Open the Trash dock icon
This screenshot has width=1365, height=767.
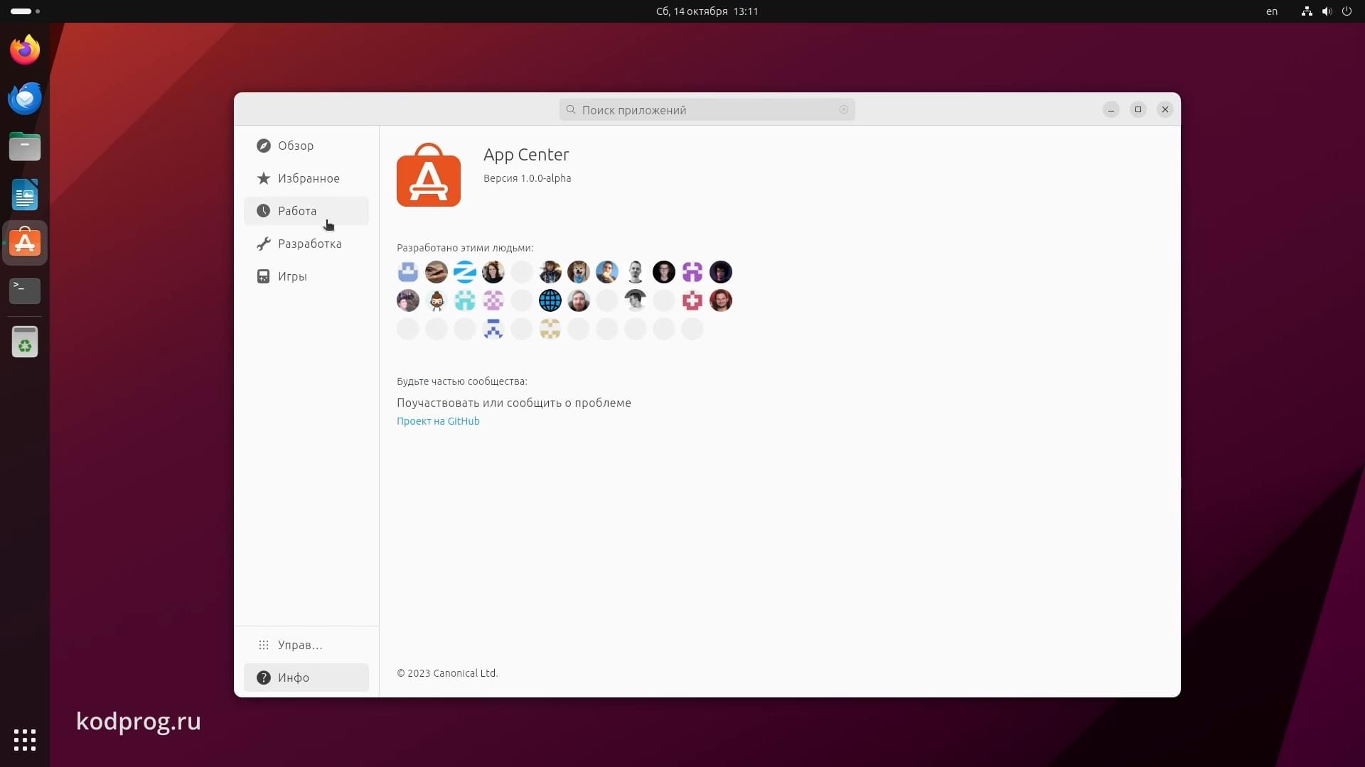coord(25,342)
